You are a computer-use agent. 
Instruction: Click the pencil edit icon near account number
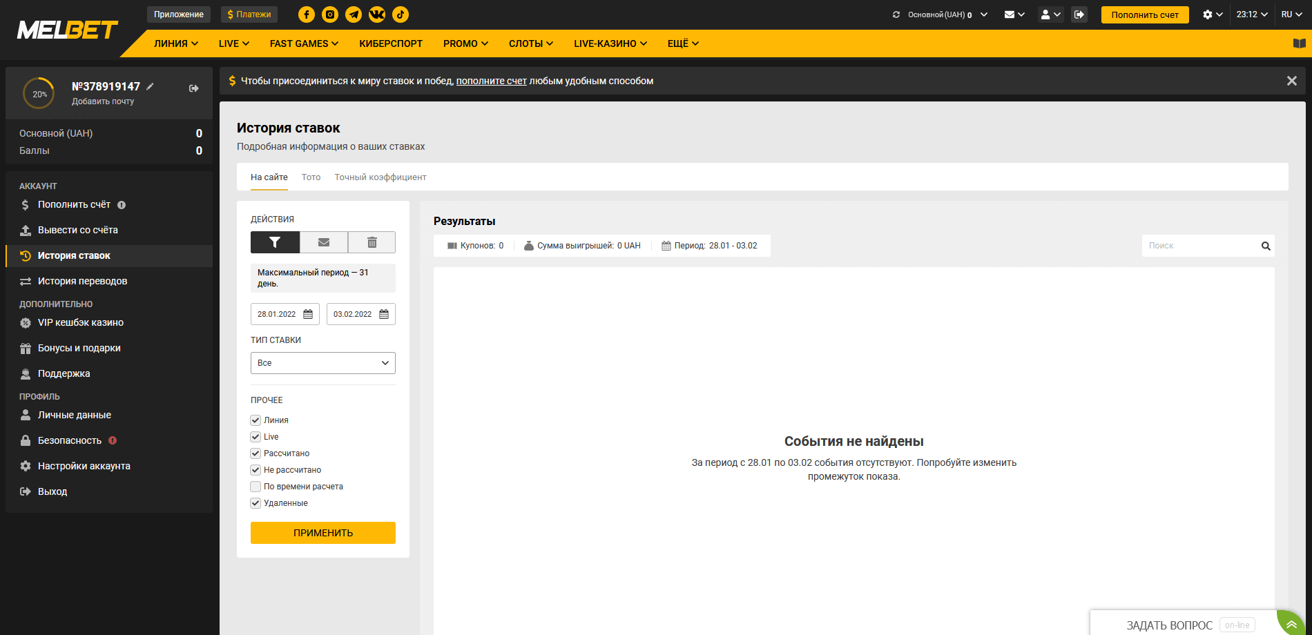click(x=150, y=86)
